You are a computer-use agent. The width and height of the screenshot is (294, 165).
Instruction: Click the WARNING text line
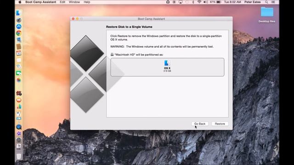(162, 47)
